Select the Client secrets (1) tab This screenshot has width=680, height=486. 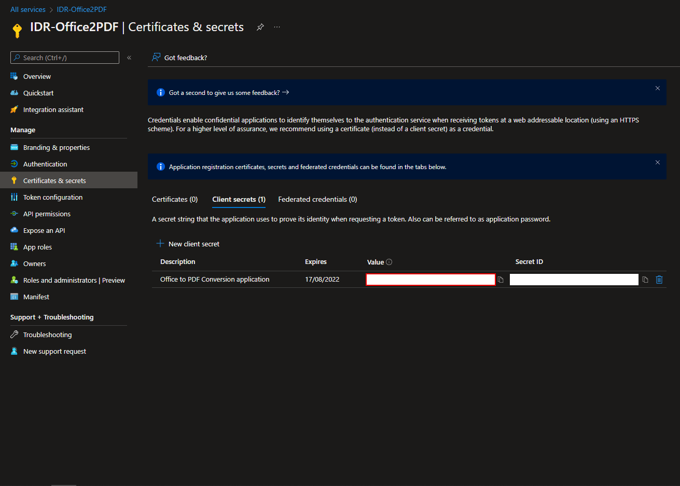pyautogui.click(x=239, y=199)
